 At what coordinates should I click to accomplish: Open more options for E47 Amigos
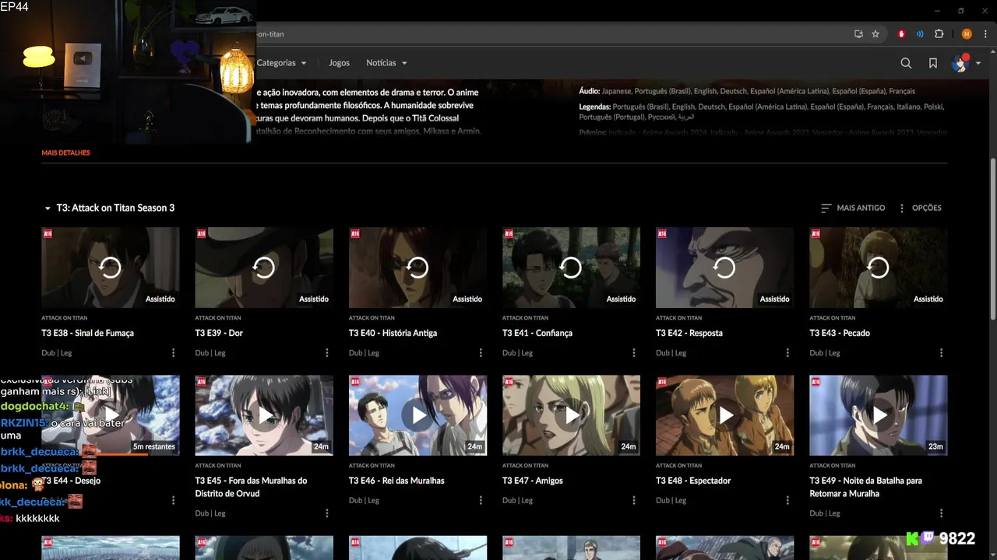[634, 501]
